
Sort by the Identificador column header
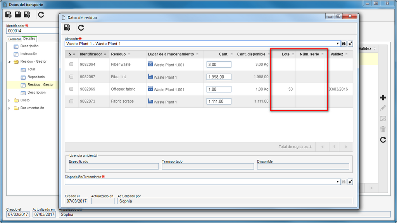pyautogui.click(x=93, y=54)
